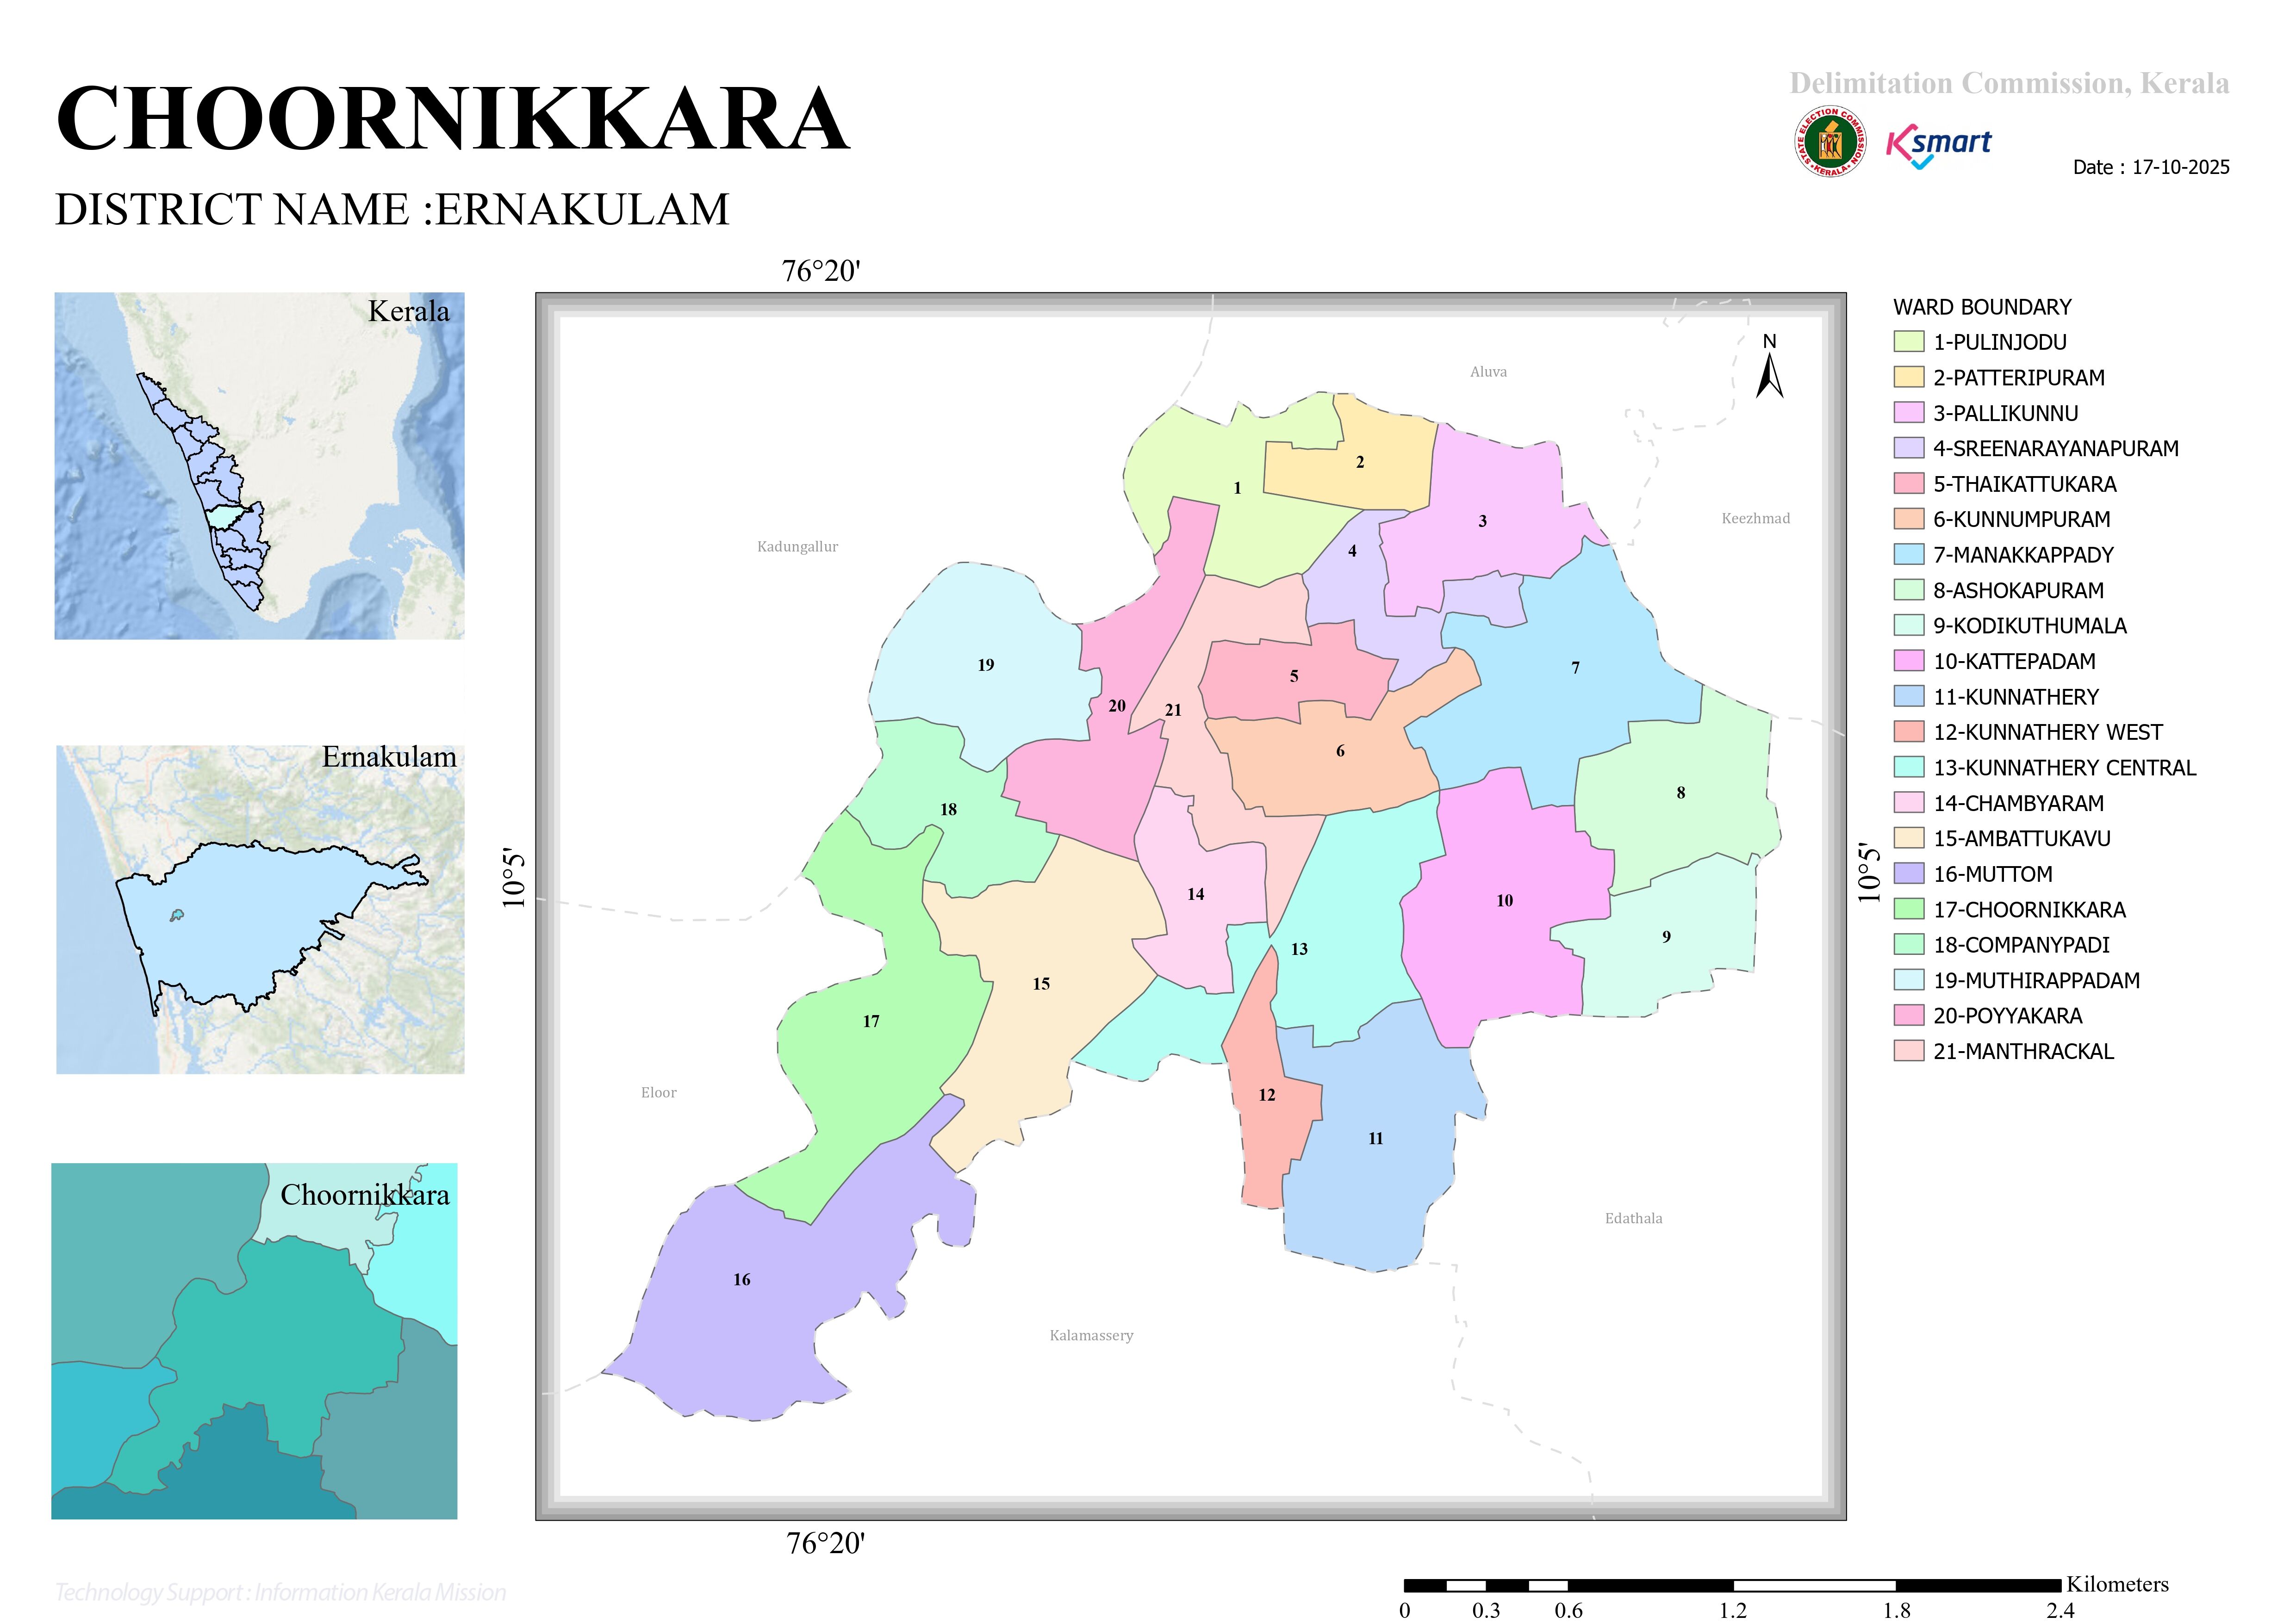The image size is (2296, 1623).
Task: Select ward 2 label on the map
Action: tap(1360, 462)
